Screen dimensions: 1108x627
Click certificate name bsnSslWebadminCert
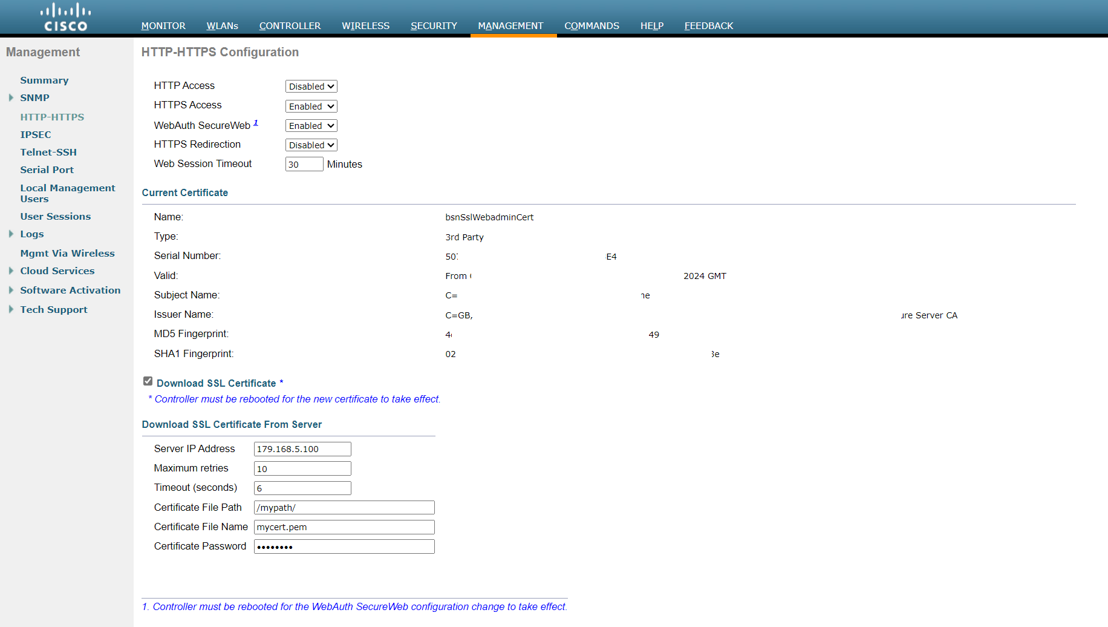tap(489, 217)
